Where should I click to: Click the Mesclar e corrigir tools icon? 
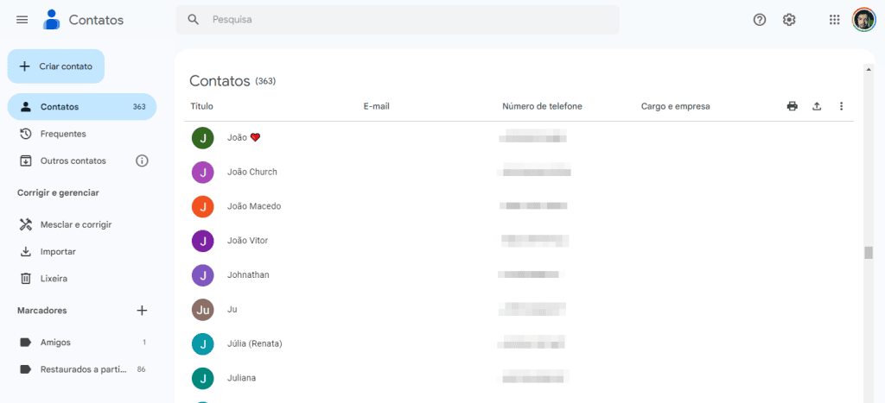click(x=25, y=224)
